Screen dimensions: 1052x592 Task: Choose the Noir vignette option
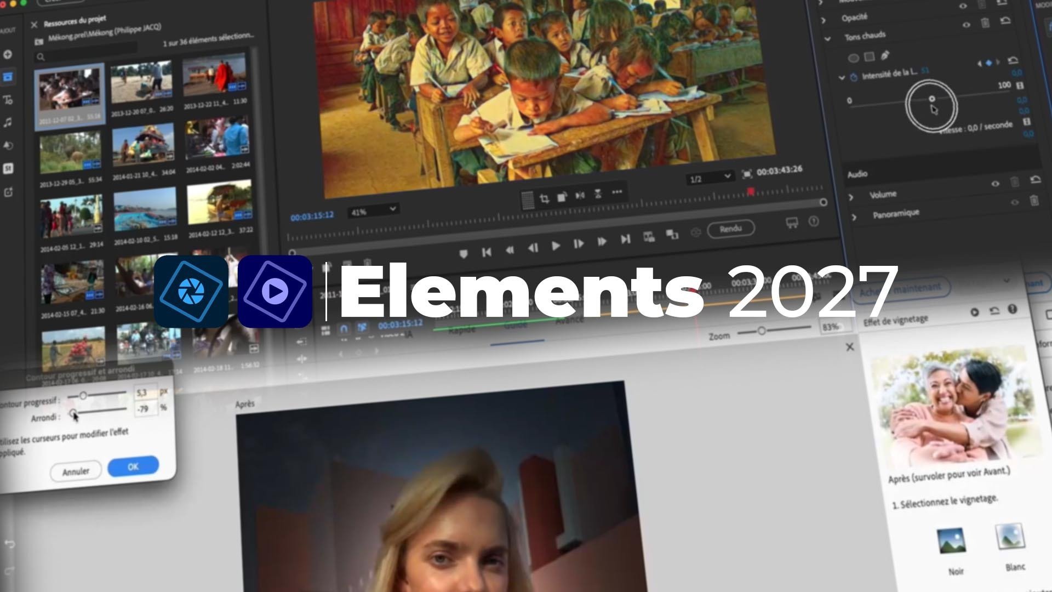pyautogui.click(x=951, y=541)
